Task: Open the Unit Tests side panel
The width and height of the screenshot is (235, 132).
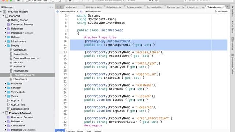Action: (232, 27)
